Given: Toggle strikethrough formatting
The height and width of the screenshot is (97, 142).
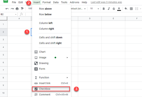Looking at the screenshot, I should tap(114, 9).
